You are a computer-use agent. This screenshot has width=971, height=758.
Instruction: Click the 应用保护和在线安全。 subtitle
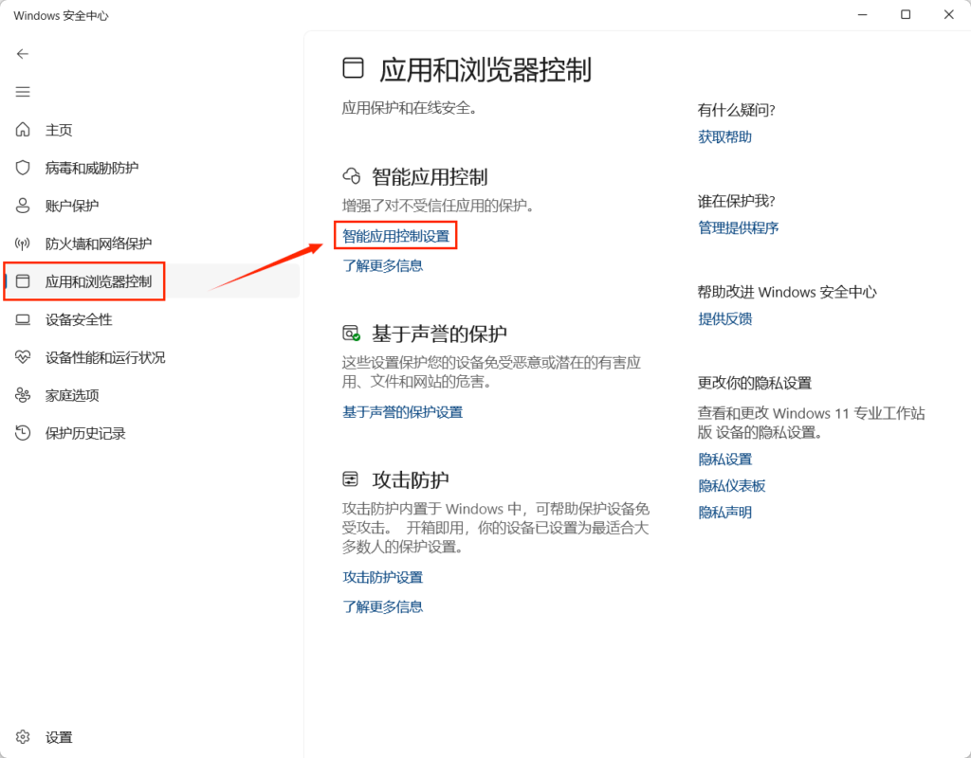(x=410, y=108)
